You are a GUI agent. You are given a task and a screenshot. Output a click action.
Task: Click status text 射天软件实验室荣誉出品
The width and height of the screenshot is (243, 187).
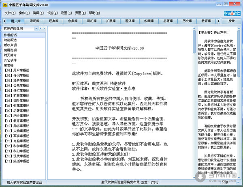(x=24, y=183)
